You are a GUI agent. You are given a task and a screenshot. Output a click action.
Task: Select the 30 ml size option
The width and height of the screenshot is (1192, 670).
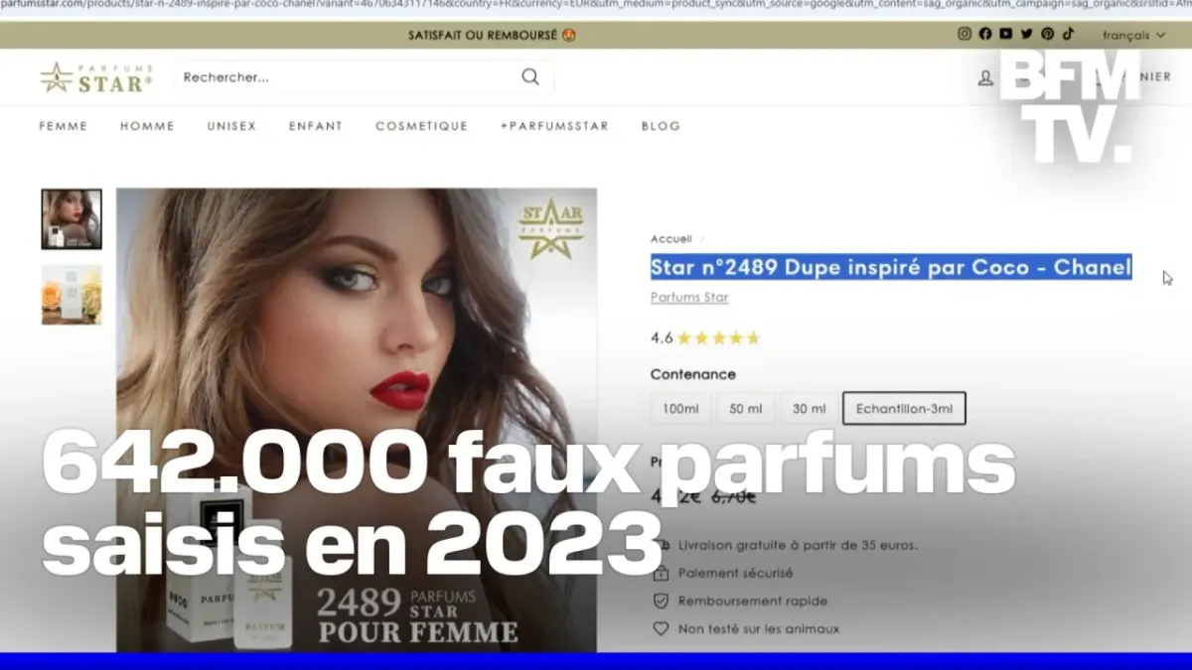809,408
